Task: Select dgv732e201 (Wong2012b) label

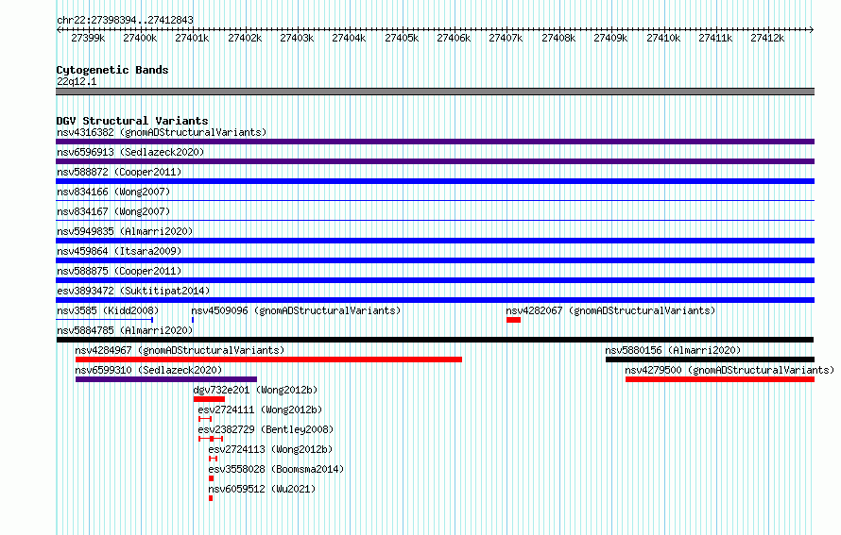Action: 255,390
